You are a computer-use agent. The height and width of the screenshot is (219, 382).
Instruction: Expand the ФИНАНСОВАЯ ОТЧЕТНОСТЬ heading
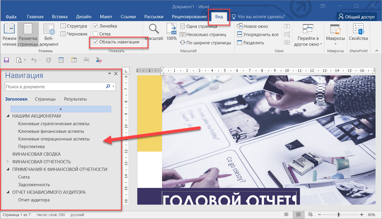[8, 162]
